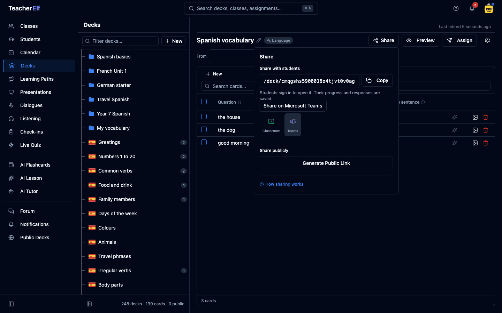
Task: Add image to the dog card
Action: click(x=475, y=130)
